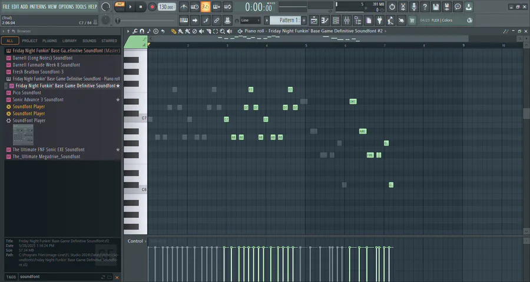530x282 pixels.
Task: Add new pattern with plus button
Action: pyautogui.click(x=304, y=20)
